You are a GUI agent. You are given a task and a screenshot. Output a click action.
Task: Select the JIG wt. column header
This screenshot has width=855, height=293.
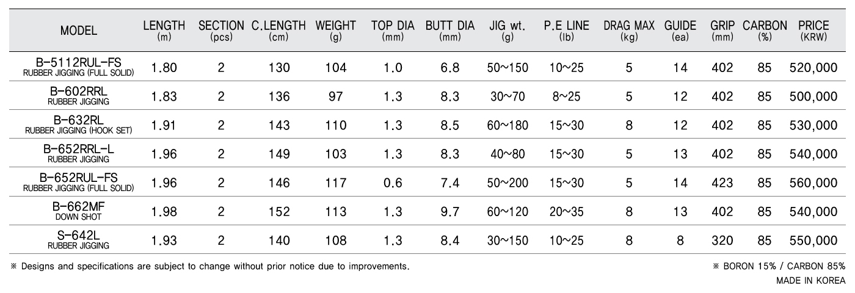pos(507,31)
